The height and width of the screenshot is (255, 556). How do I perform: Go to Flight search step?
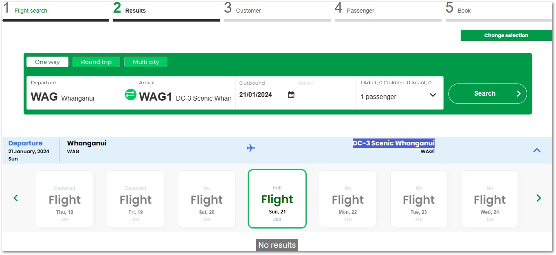pos(31,11)
